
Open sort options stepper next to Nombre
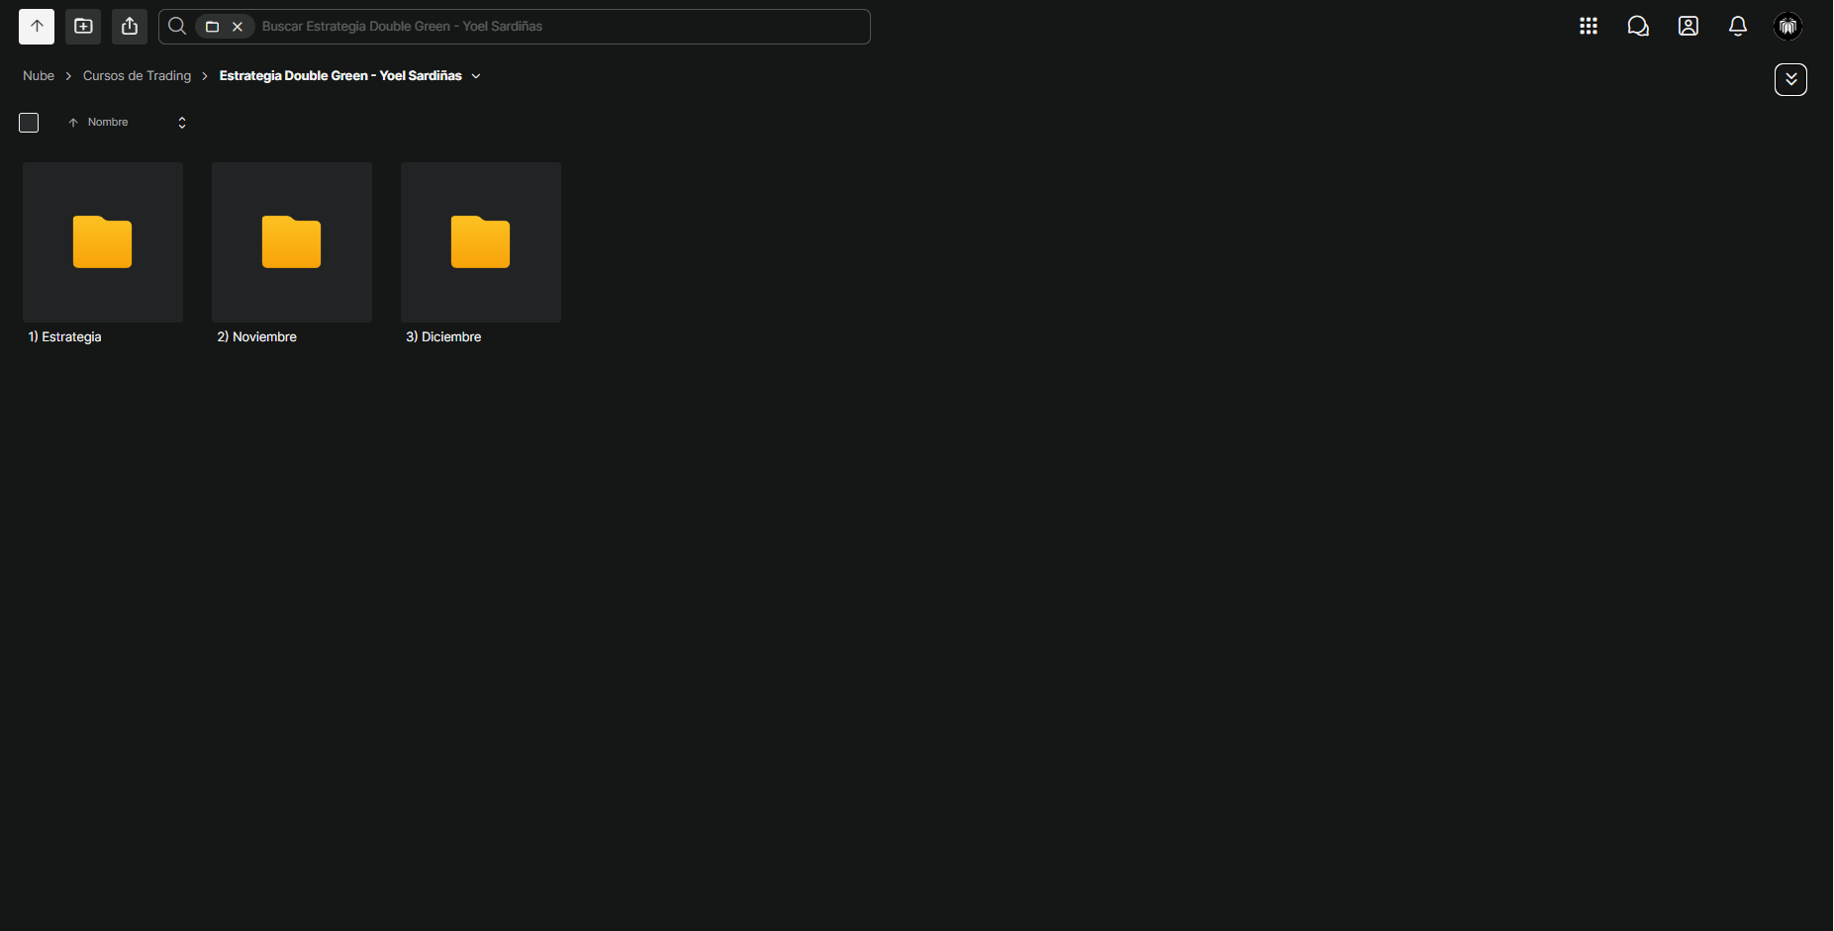coord(182,123)
